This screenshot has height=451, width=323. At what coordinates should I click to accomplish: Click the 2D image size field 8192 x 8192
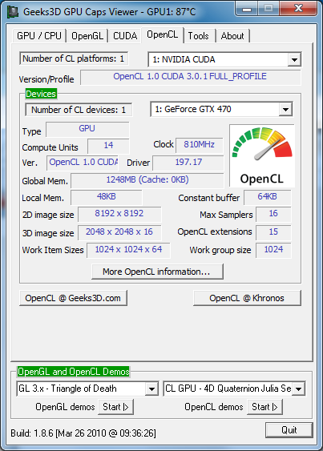[x=119, y=214]
